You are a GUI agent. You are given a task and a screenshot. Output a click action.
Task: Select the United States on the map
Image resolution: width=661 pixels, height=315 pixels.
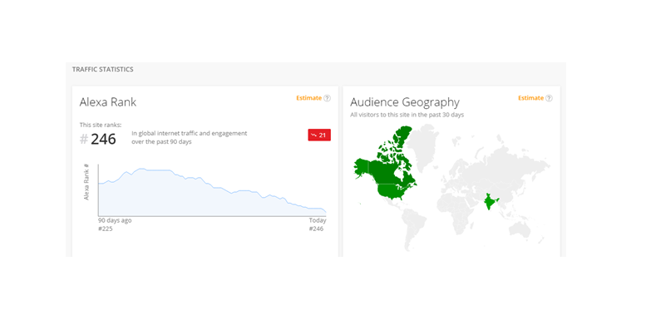(394, 192)
